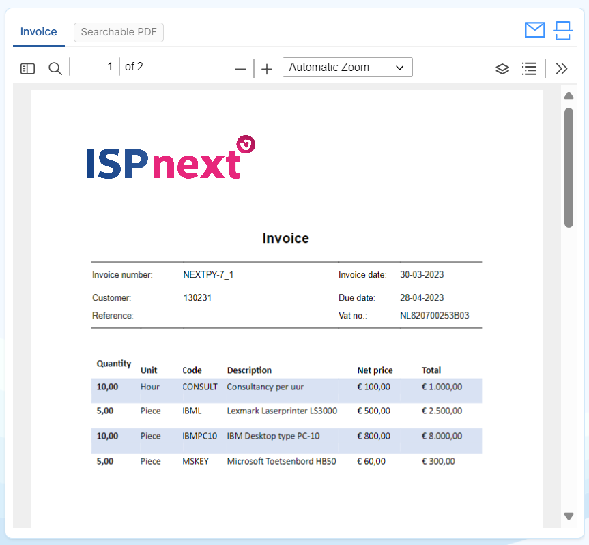Click the scrollbar down arrow
Viewport: 589px width, 545px height.
(x=569, y=516)
